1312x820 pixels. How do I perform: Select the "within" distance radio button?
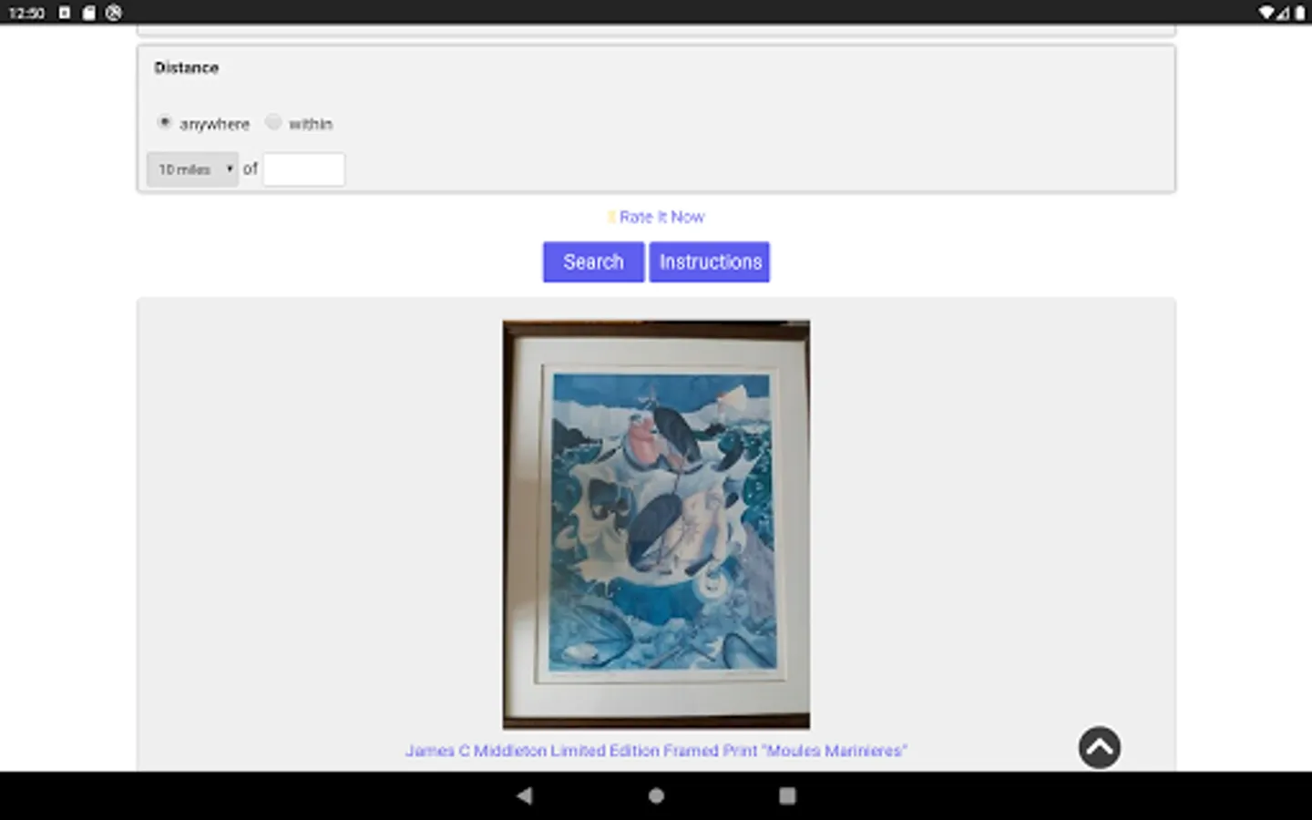pos(273,122)
